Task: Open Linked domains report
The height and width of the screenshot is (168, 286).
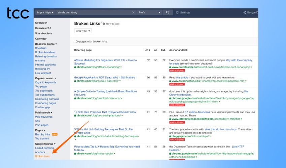Action: point(44,148)
